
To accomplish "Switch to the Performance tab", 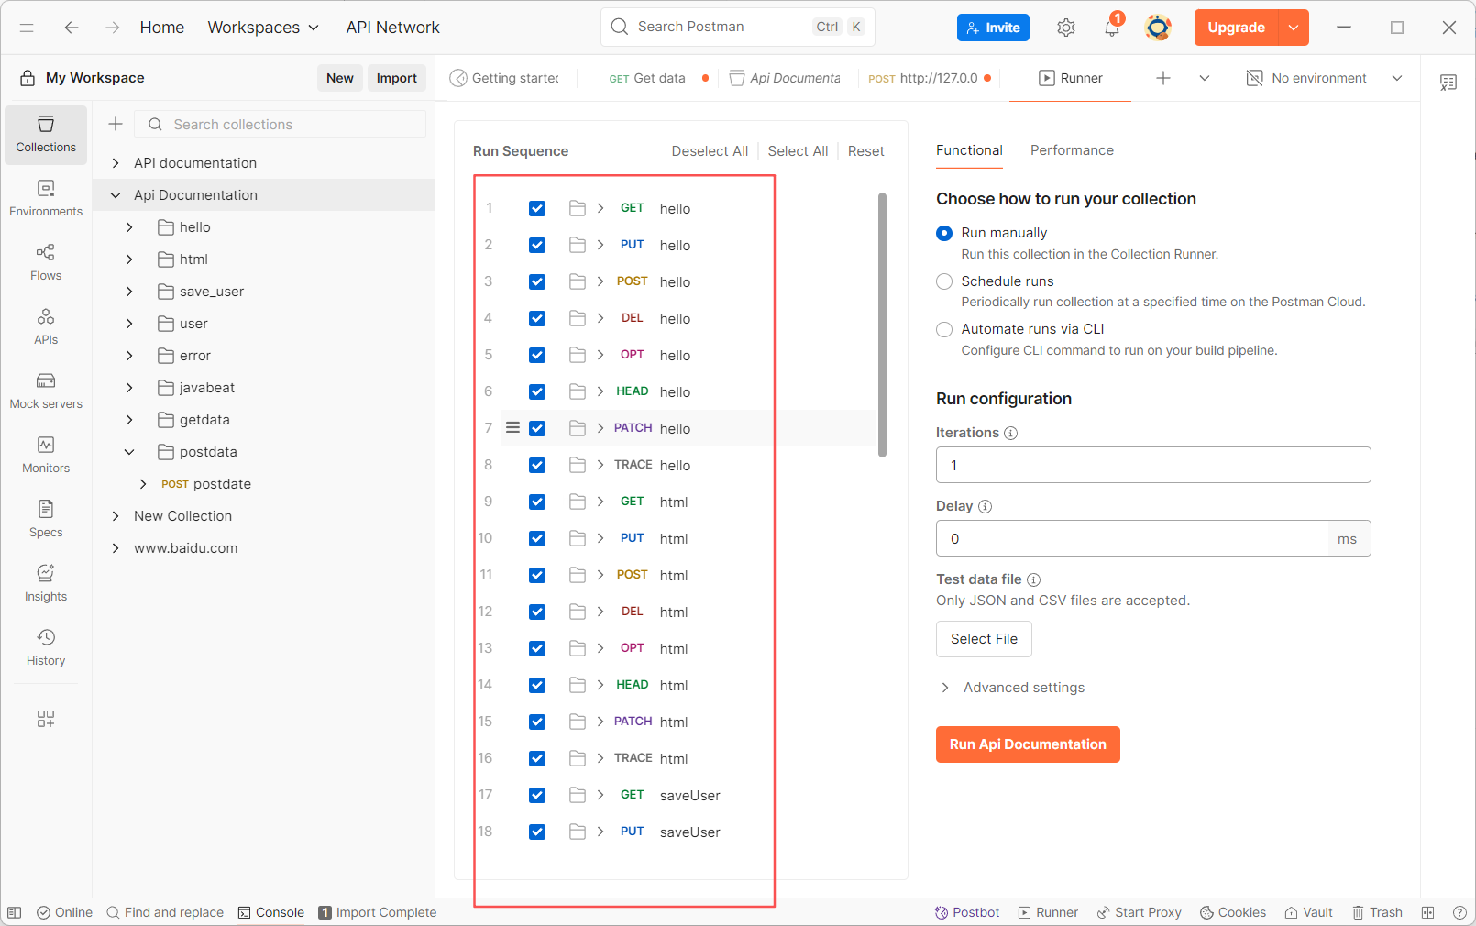I will [1072, 150].
